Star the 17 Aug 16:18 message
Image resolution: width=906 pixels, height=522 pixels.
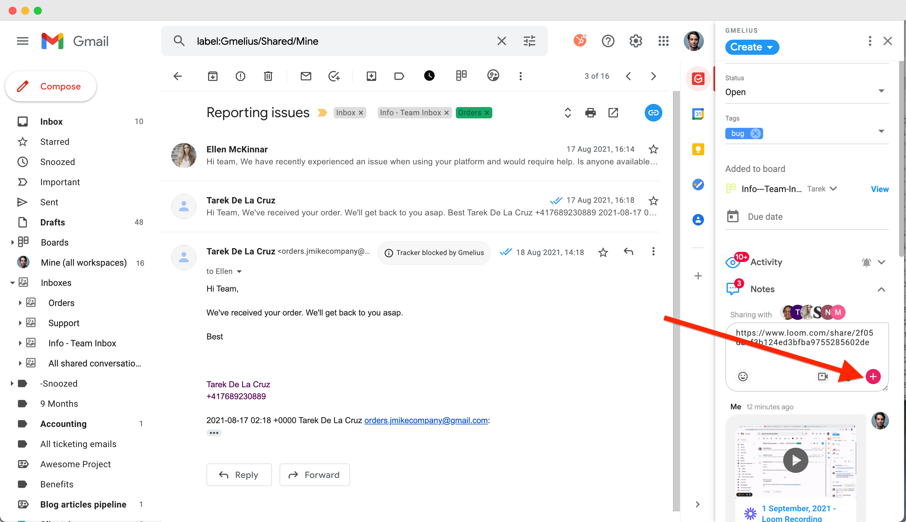click(x=653, y=201)
